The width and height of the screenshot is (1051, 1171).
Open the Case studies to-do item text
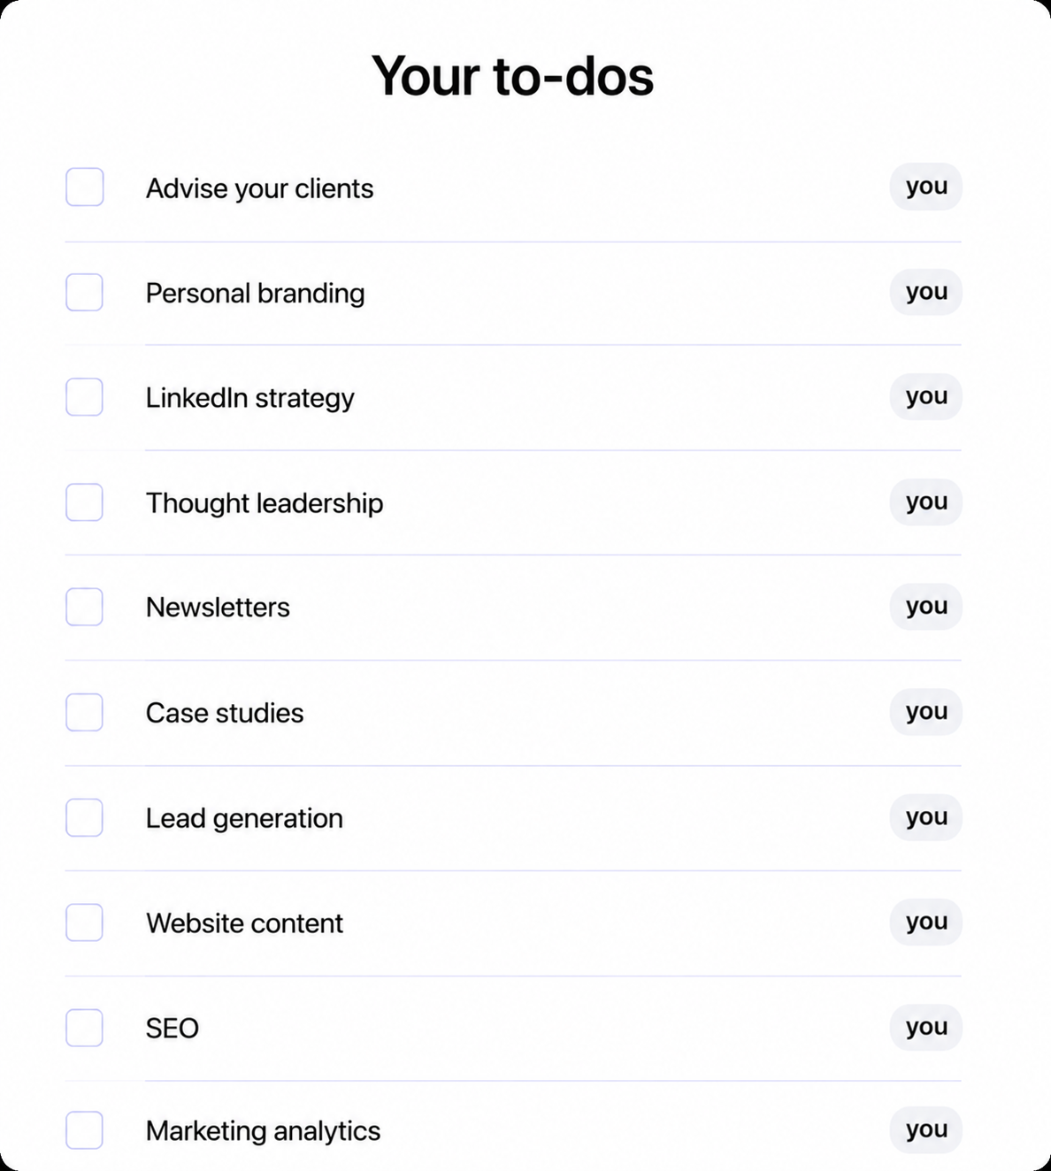(225, 713)
